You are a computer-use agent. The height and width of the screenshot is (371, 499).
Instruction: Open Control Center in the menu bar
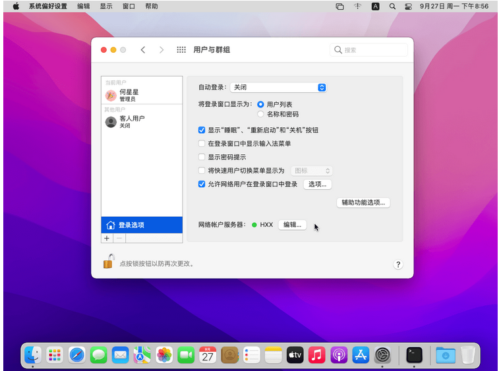(x=408, y=7)
